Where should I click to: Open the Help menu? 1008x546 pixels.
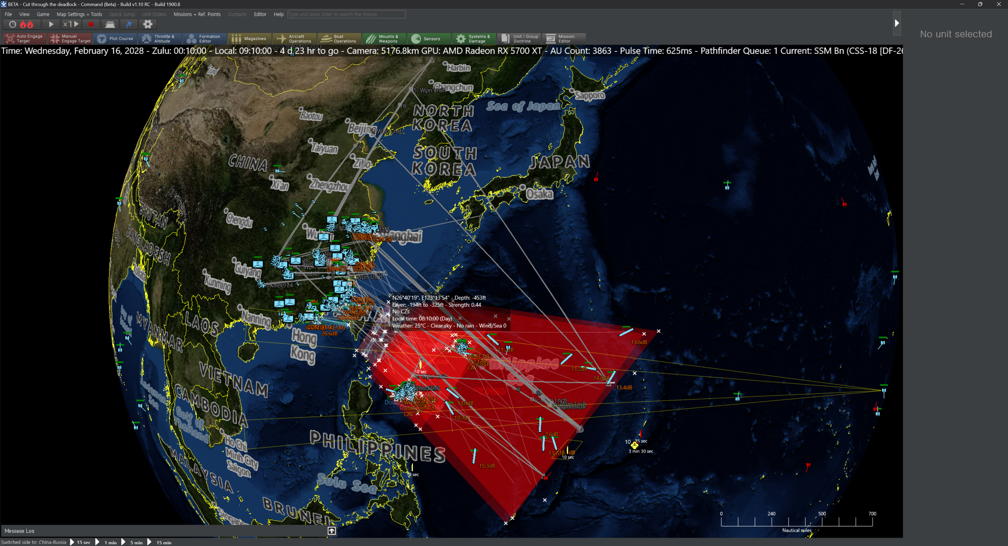click(x=279, y=14)
